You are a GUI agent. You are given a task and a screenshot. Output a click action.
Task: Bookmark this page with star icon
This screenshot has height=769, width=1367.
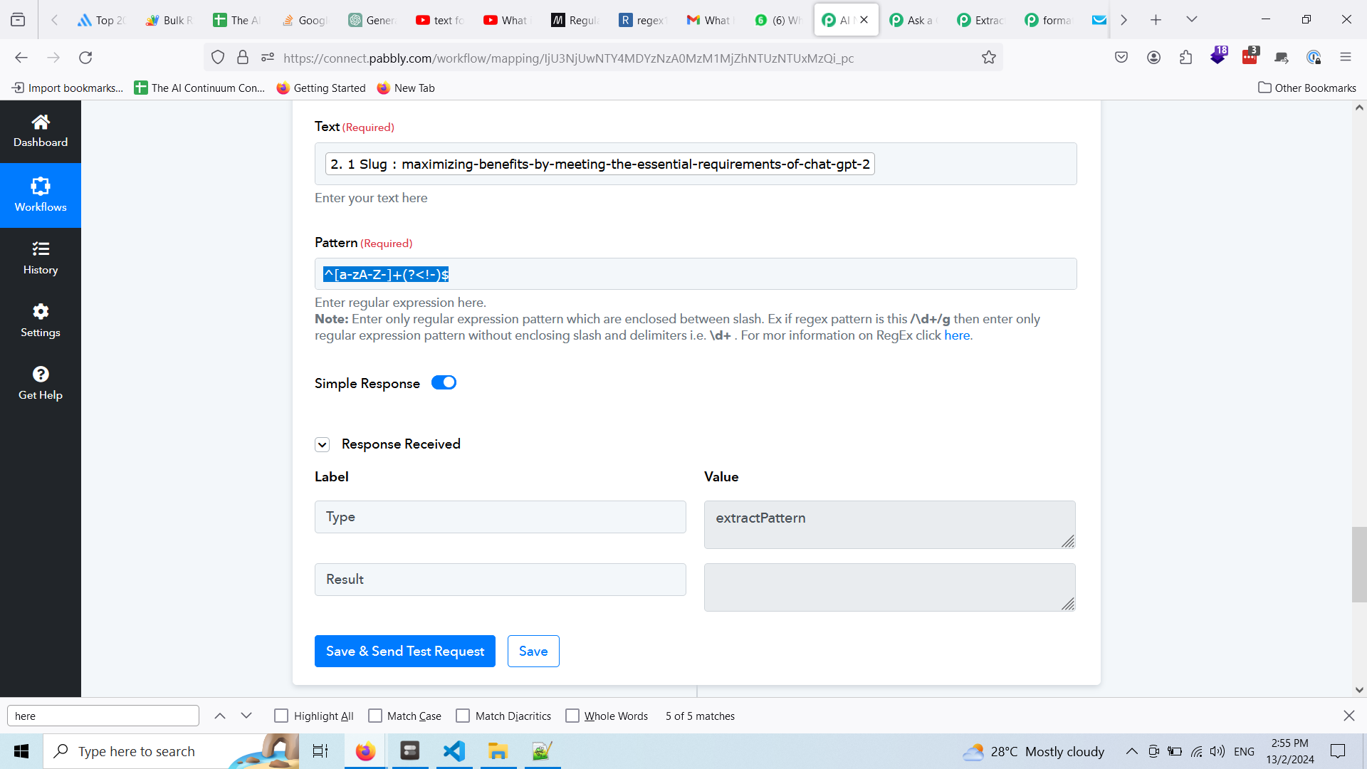pyautogui.click(x=989, y=58)
